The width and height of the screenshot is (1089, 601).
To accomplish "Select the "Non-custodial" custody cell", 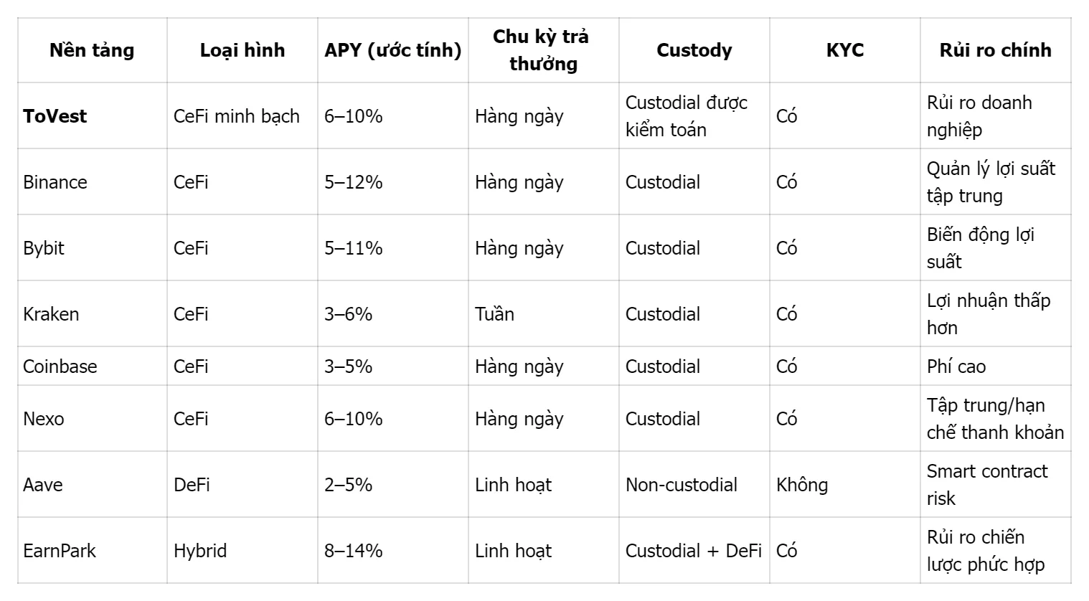I will (682, 485).
